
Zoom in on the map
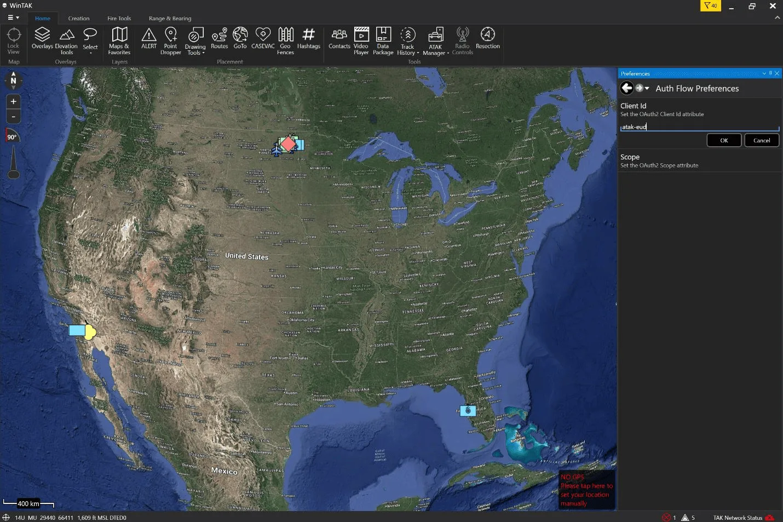coord(14,101)
